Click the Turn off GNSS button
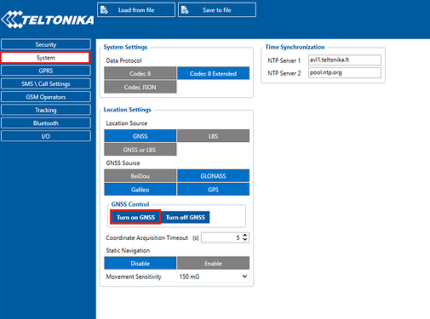 [x=186, y=217]
